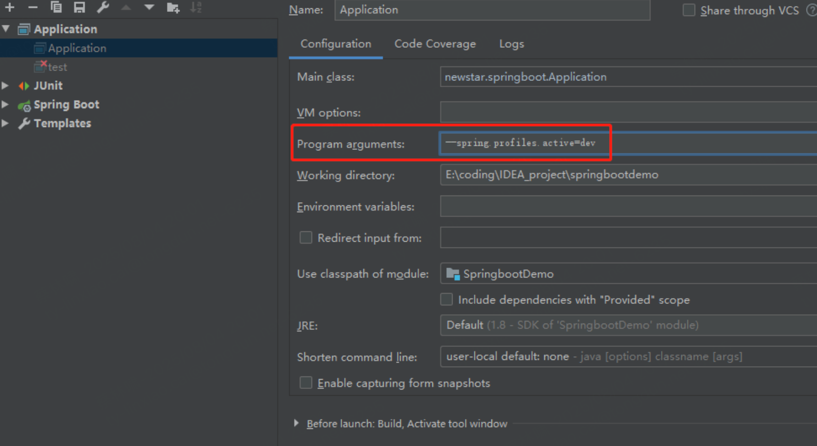Copy configuration icon in toolbar
The height and width of the screenshot is (446, 817).
56,7
